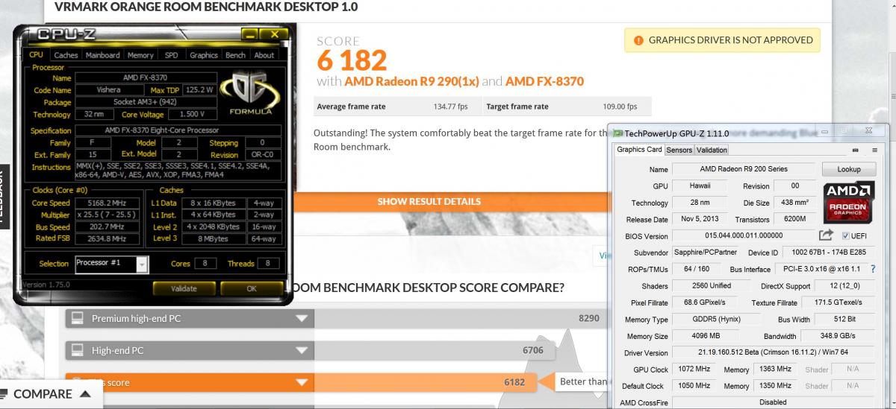Switch to the Sensors tab in GPU-Z
The height and width of the screenshot is (409, 896).
[x=679, y=150]
